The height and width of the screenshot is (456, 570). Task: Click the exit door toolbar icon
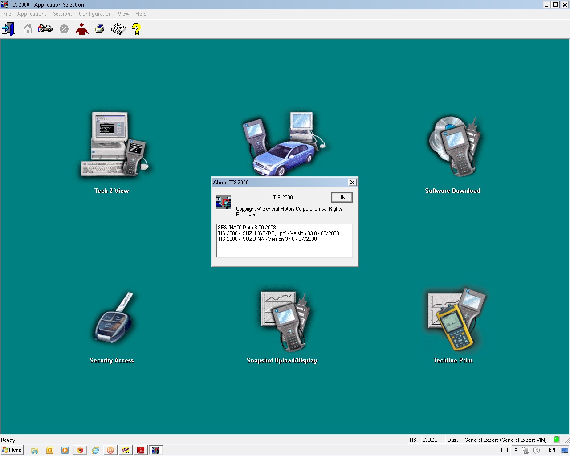pos(8,29)
